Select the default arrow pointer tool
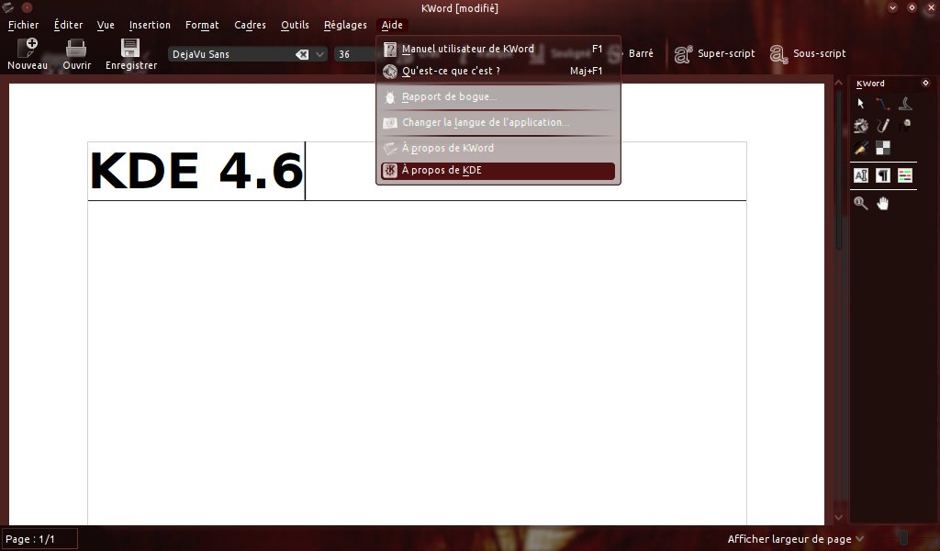 861,104
